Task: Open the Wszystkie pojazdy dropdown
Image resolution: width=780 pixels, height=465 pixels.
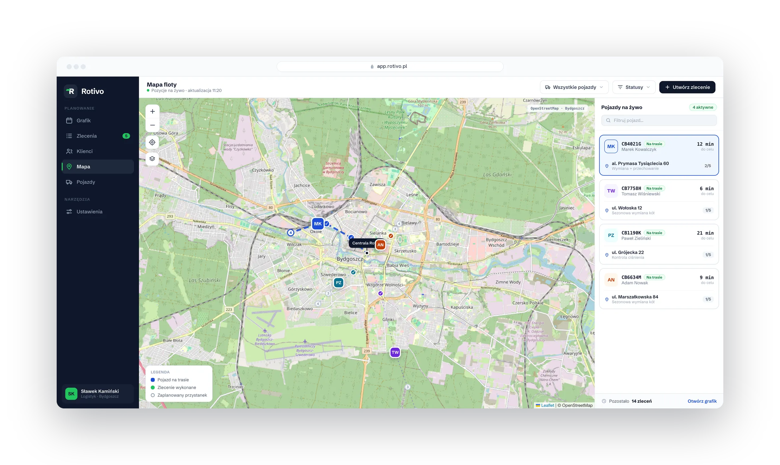Action: pyautogui.click(x=574, y=87)
